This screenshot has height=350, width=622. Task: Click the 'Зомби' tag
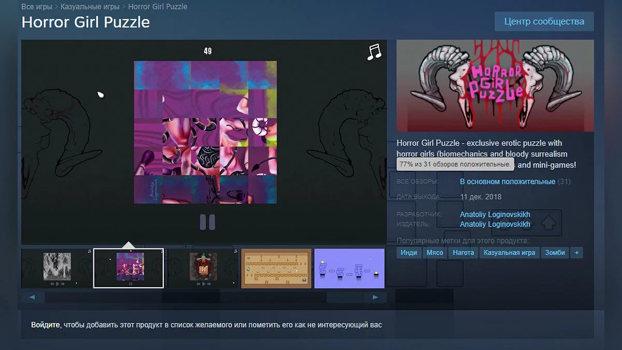555,253
